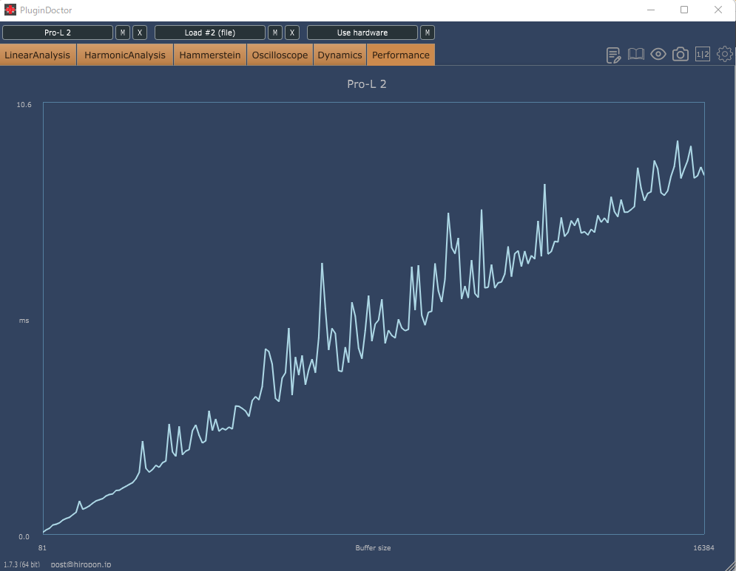This screenshot has height=571, width=736.
Task: Select the Dynamics tab
Action: pos(340,55)
